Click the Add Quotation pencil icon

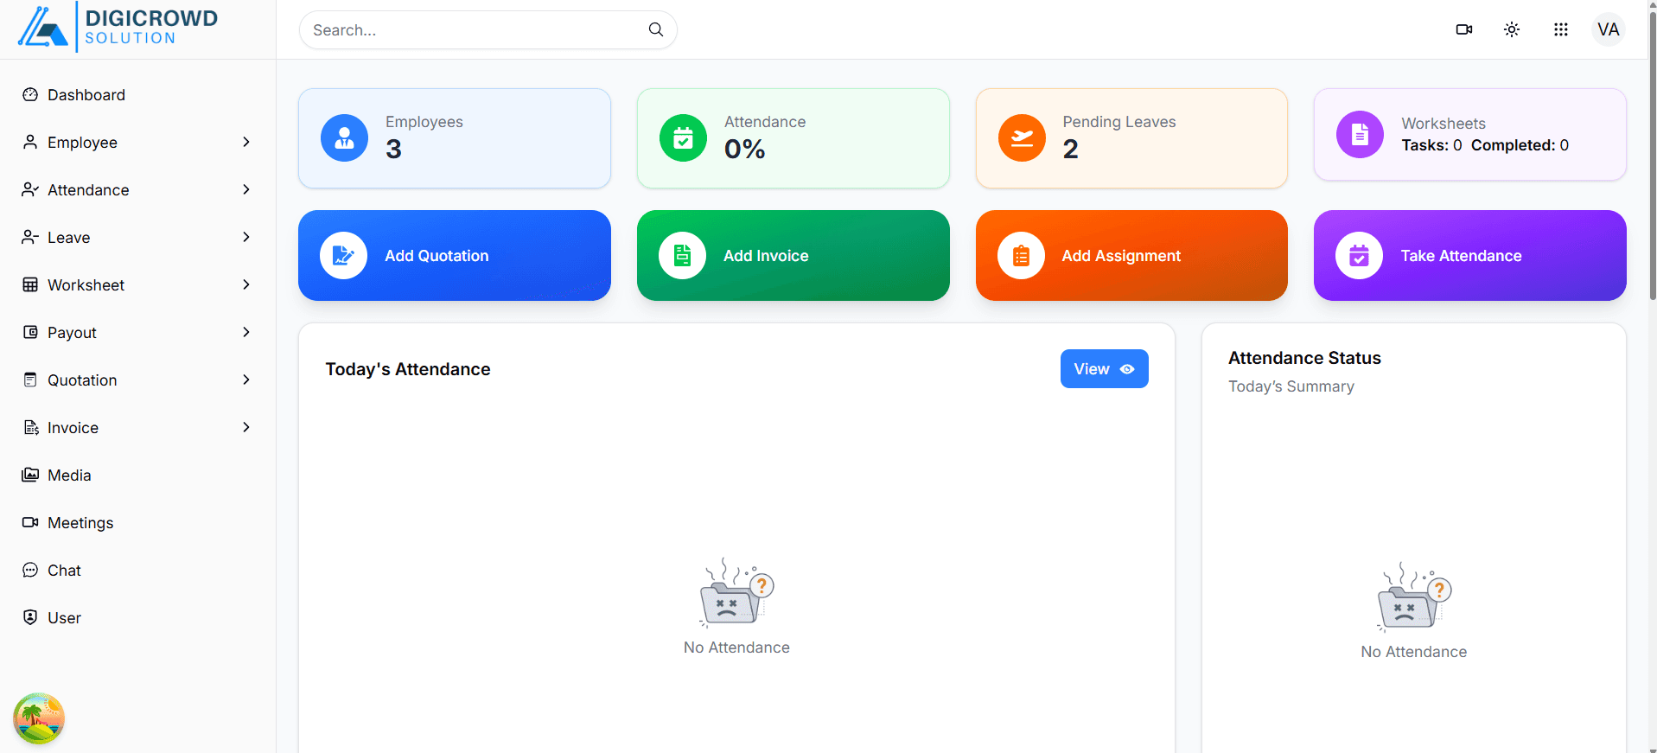tap(343, 256)
